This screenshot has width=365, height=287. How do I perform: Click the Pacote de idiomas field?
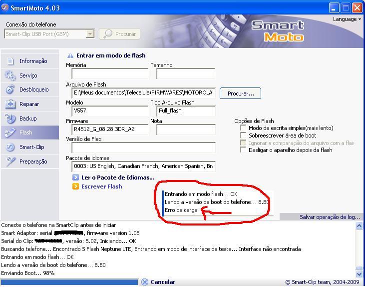143,166
